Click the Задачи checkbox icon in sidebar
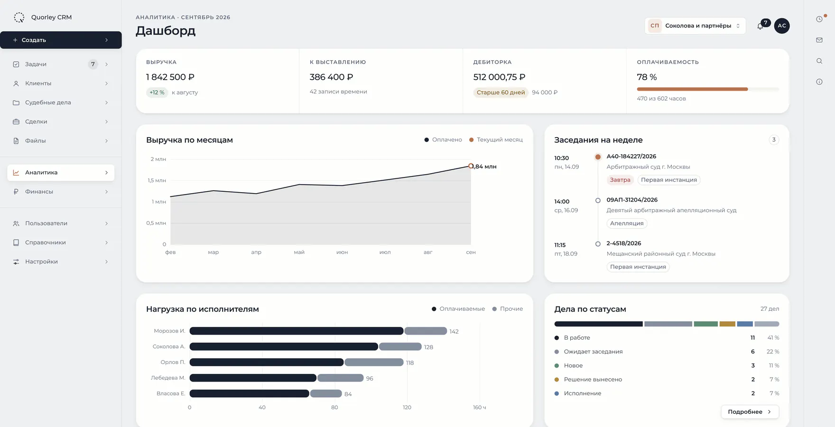Screen dimensions: 835x427 16,64
